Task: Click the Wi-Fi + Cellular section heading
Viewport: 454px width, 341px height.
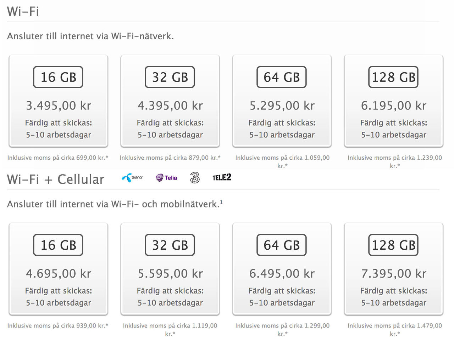Action: click(x=55, y=179)
